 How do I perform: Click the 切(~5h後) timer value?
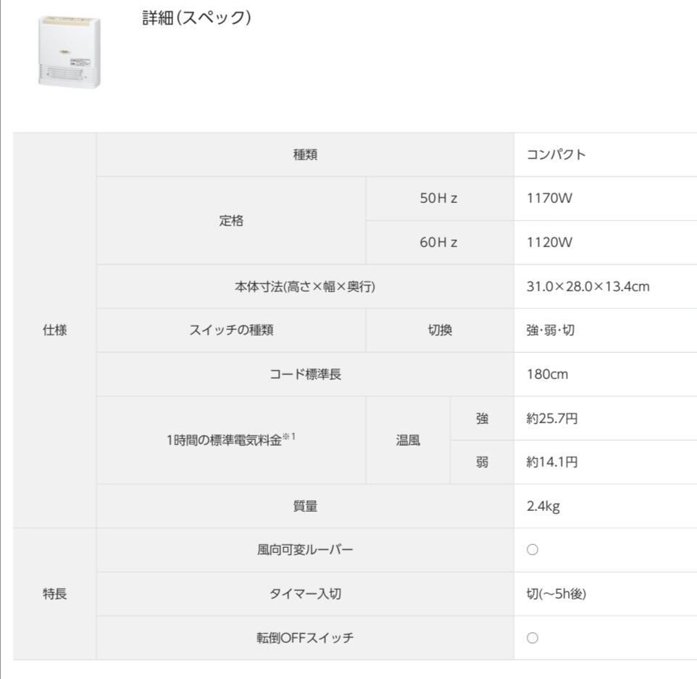[556, 594]
